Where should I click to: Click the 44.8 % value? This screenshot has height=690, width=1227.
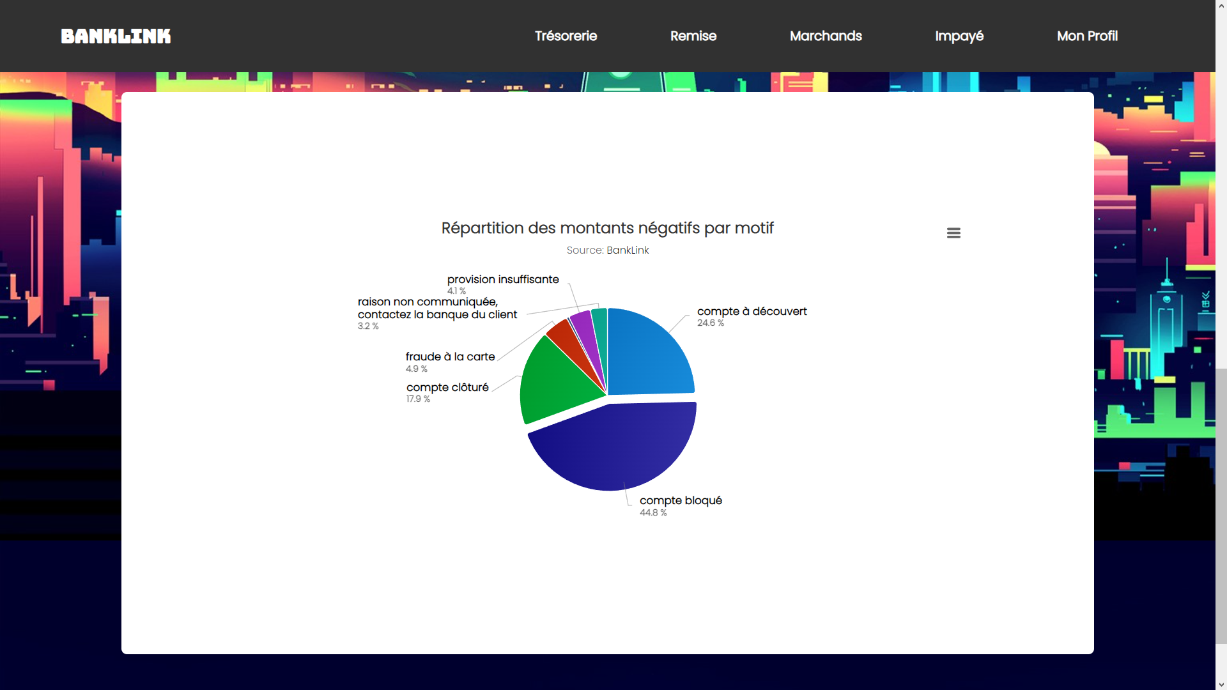[653, 513]
